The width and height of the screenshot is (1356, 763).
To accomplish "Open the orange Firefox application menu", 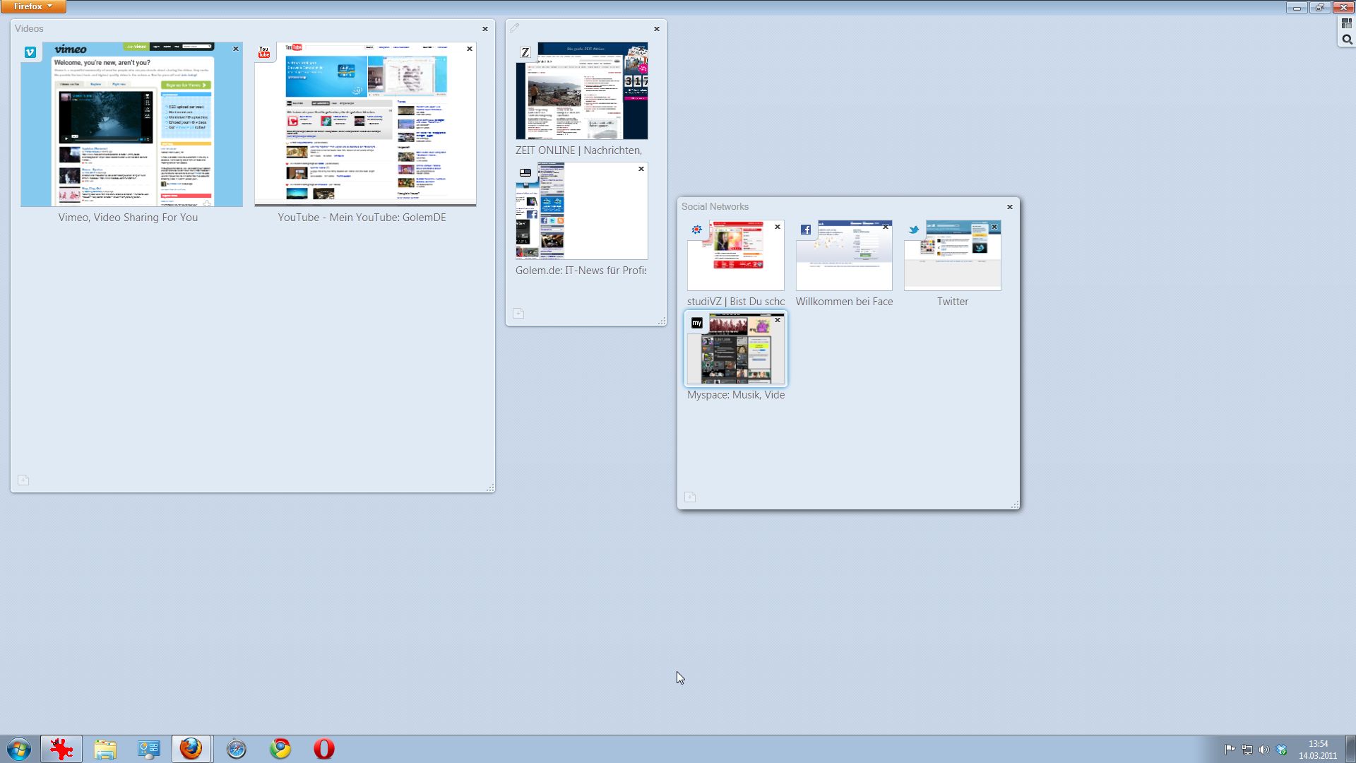I will [32, 6].
